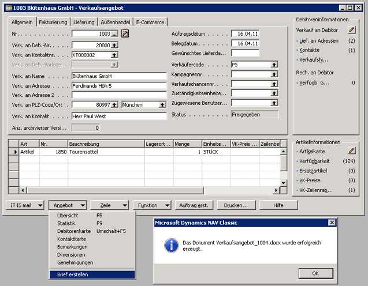Open the Funktion menu button
Viewport: 368px width, 286px height.
pos(152,205)
